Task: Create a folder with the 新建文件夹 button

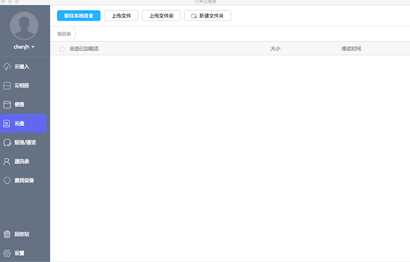Action: point(207,16)
